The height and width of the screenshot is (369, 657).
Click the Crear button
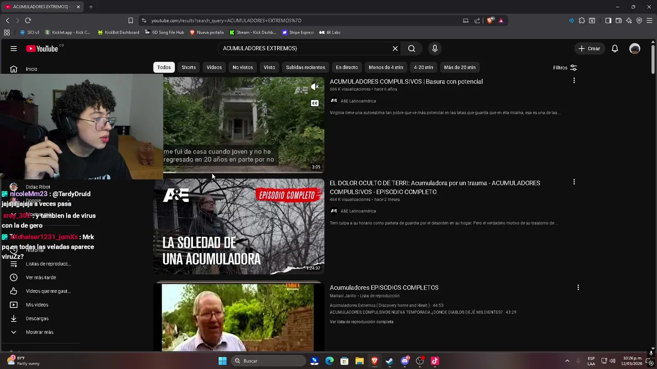(589, 49)
